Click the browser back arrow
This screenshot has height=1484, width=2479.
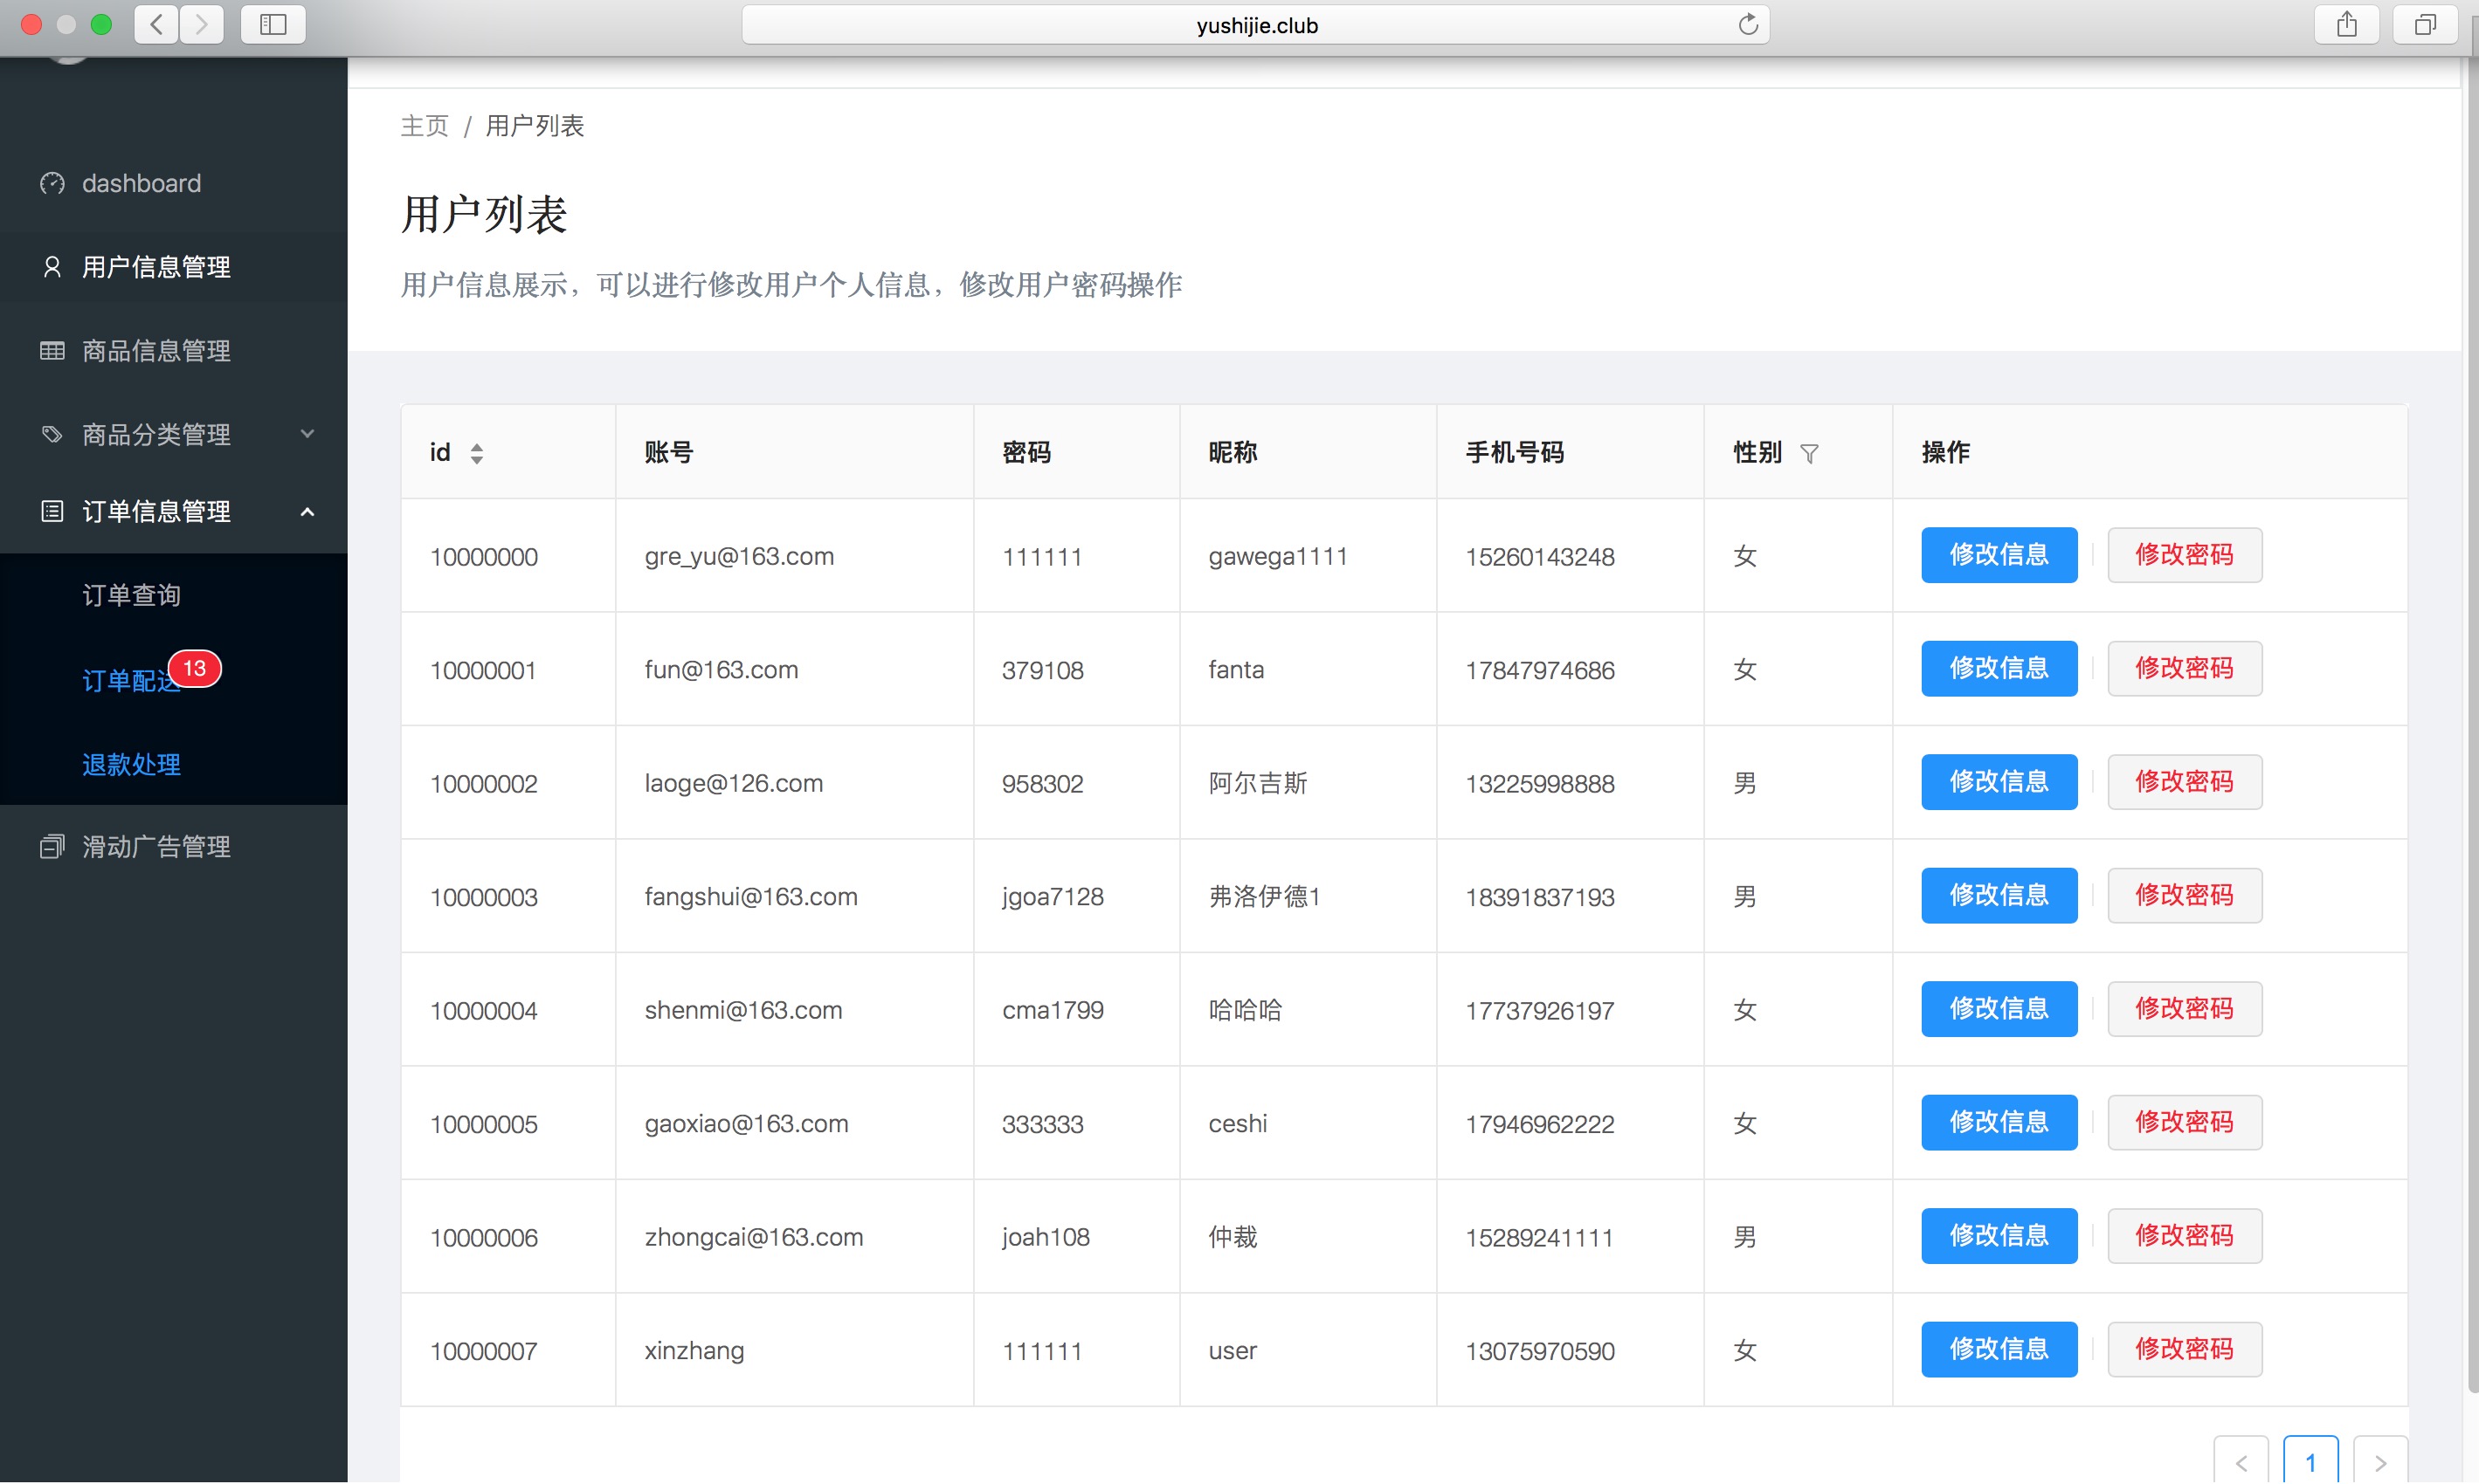click(x=157, y=25)
